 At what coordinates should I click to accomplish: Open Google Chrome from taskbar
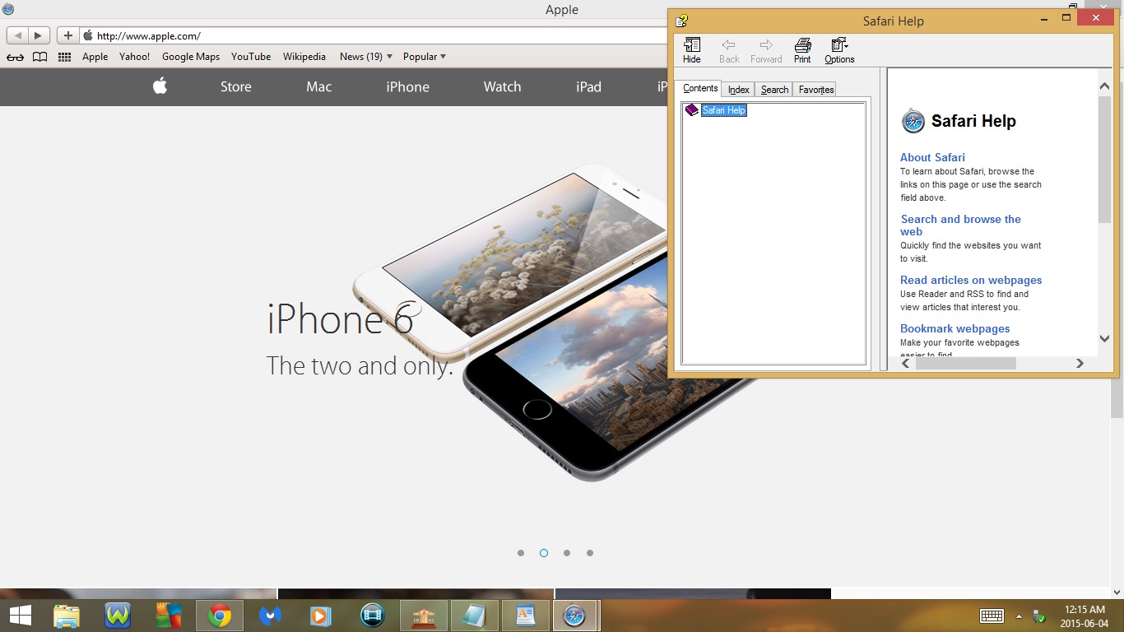click(x=219, y=616)
